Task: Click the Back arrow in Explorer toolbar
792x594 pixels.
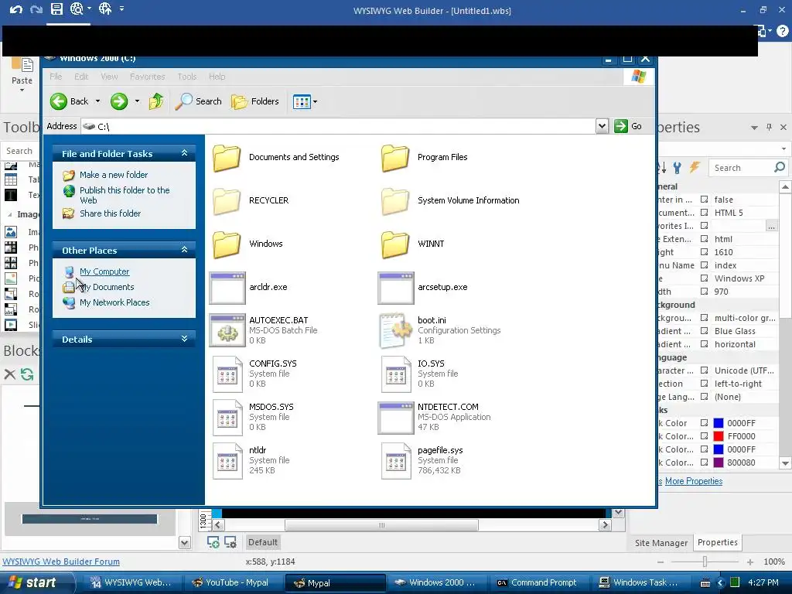Action: [59, 101]
